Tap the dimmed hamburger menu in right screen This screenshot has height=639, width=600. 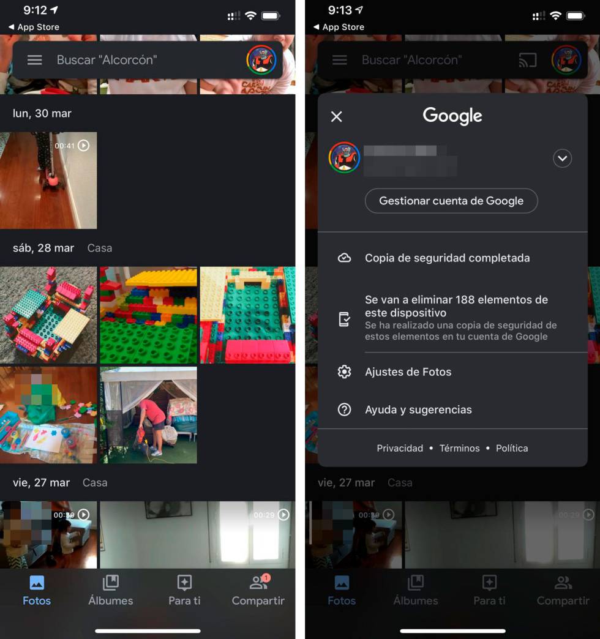pyautogui.click(x=340, y=60)
